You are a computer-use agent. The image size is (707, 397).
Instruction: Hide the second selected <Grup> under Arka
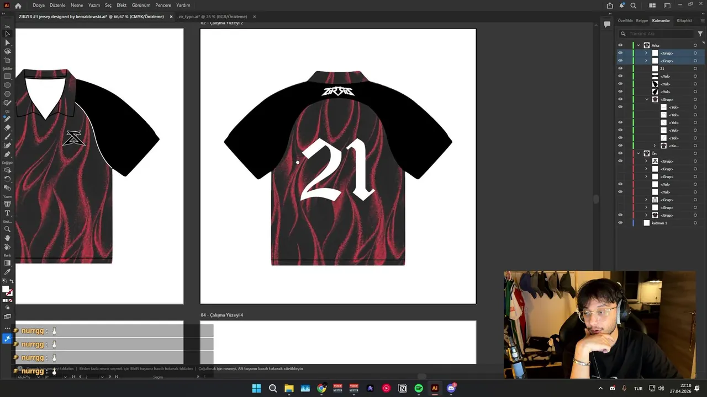(620, 61)
